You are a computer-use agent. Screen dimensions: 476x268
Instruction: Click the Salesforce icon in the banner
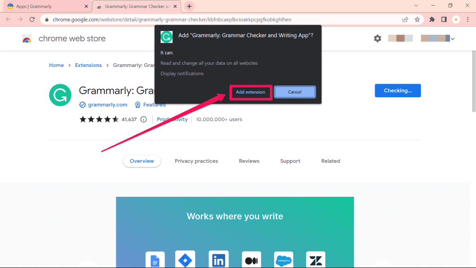click(284, 259)
